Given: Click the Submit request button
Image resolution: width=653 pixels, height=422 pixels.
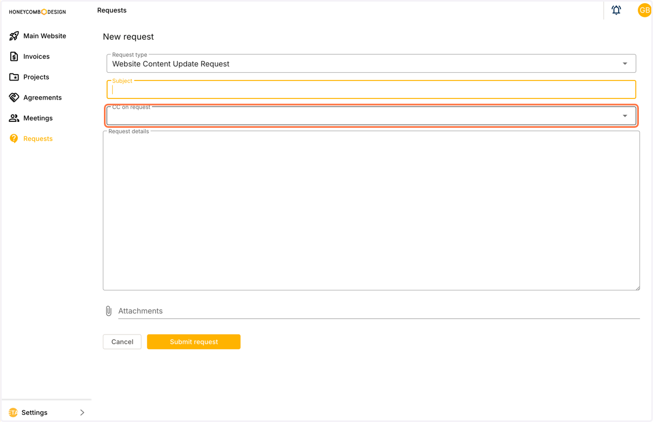Looking at the screenshot, I should [x=194, y=342].
